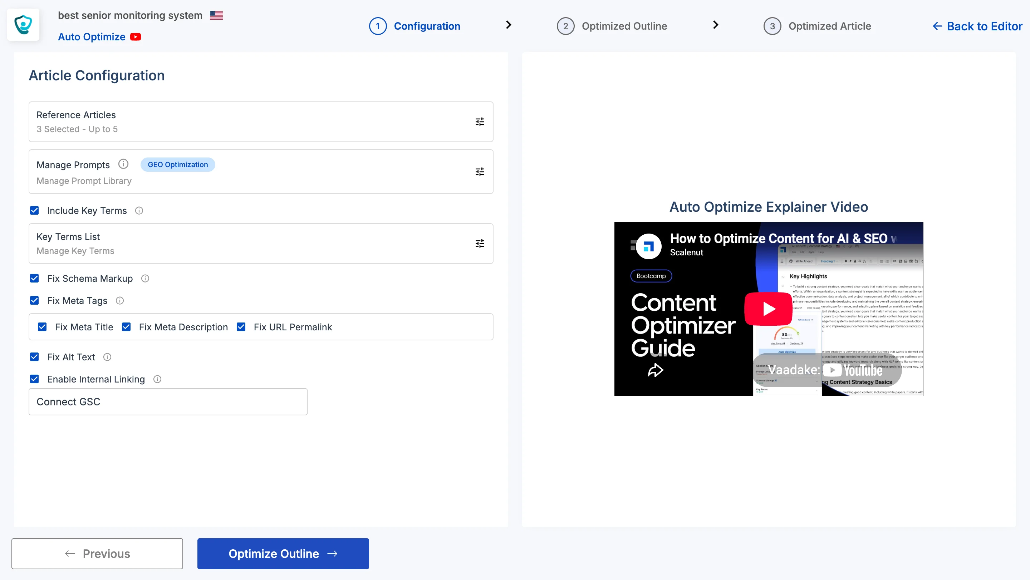
Task: Click the Scalenut channel avatar on video
Action: coord(648,246)
